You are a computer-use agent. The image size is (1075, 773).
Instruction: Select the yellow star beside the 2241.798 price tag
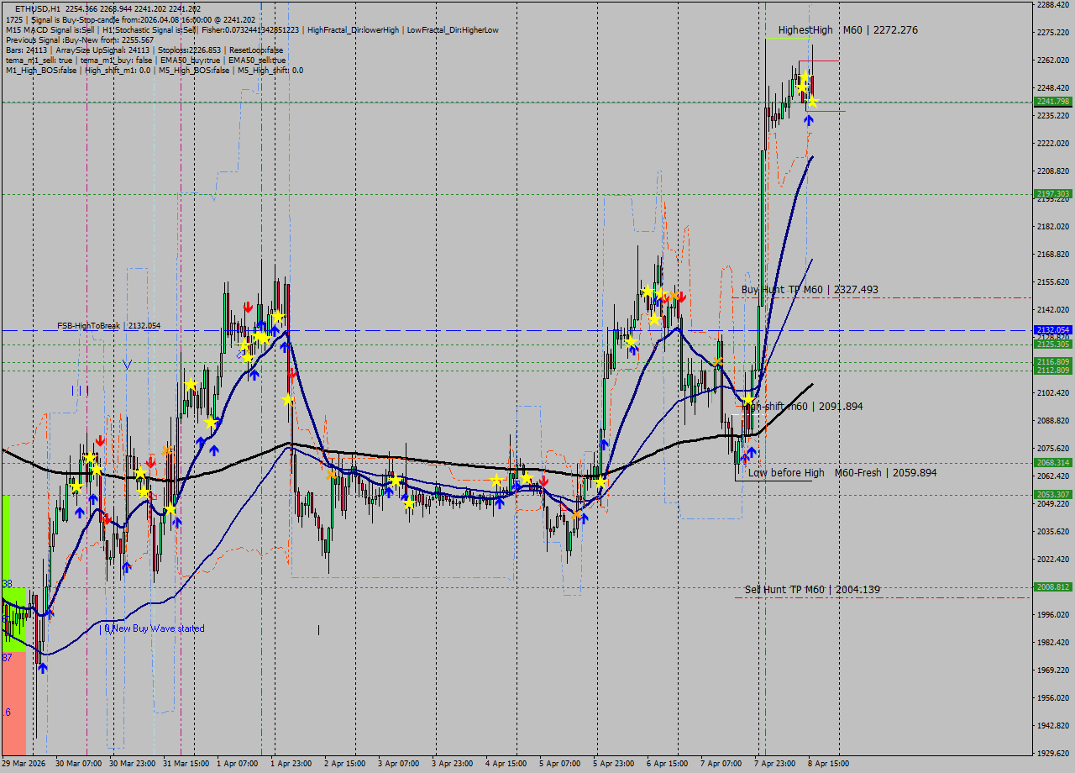[x=813, y=103]
